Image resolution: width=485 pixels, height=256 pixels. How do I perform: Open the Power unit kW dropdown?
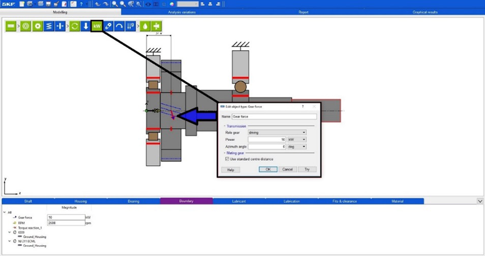coord(297,140)
